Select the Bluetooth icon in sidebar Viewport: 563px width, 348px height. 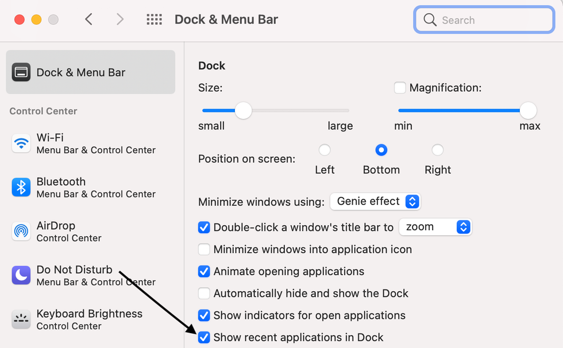coord(21,187)
